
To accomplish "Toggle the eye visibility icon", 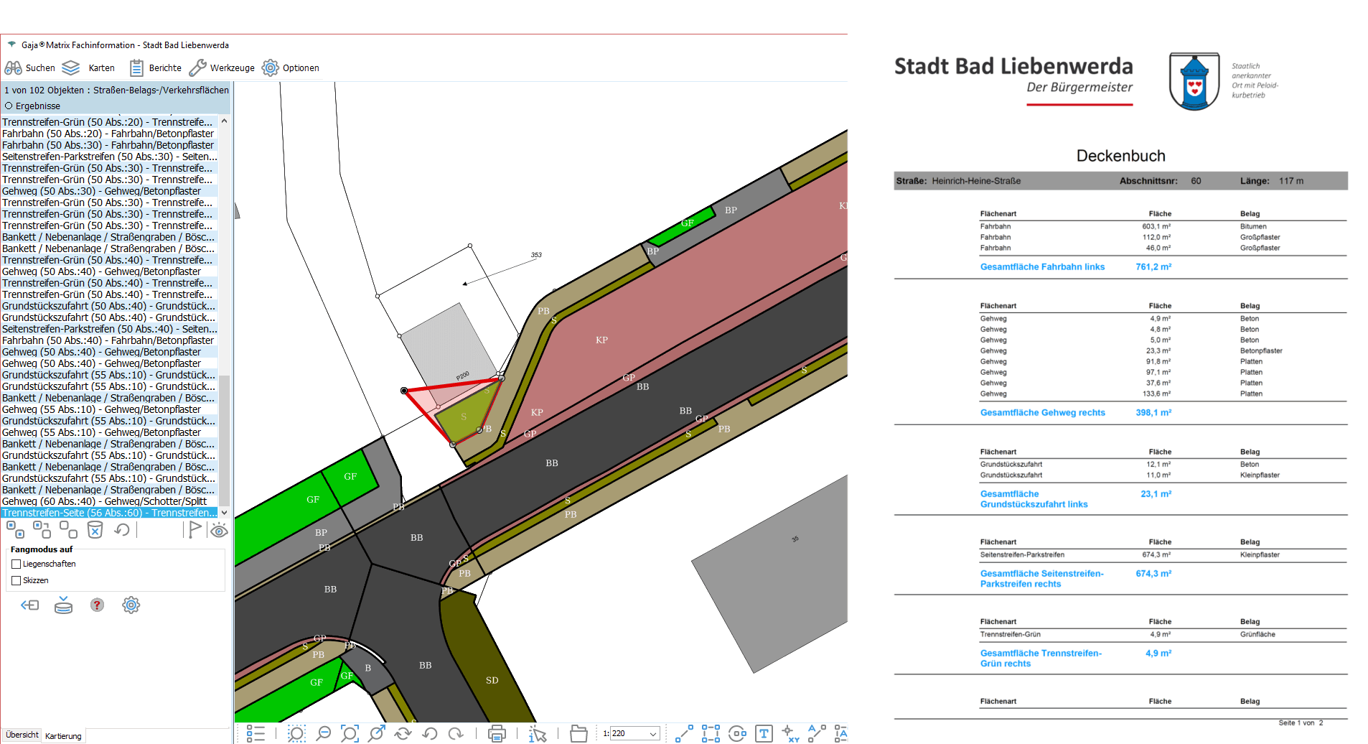I will [219, 530].
